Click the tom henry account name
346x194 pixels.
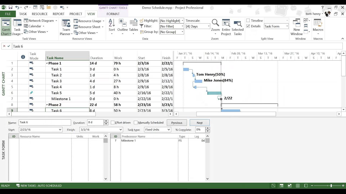[313, 14]
